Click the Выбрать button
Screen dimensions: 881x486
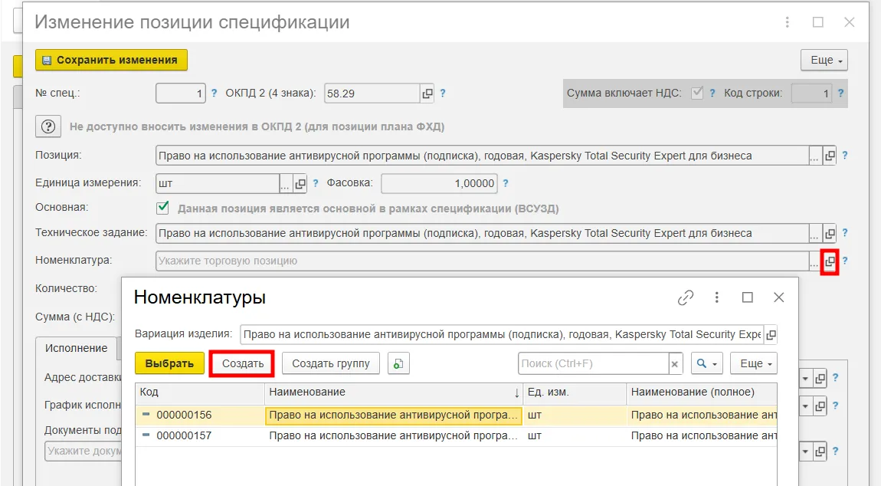[x=169, y=363]
